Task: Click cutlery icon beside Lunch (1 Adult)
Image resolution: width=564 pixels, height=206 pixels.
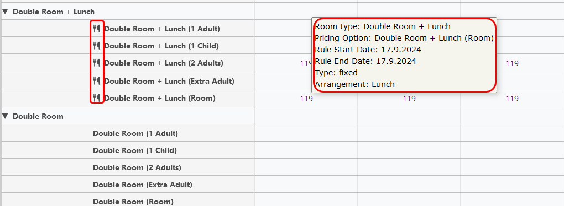Action: tap(96, 29)
